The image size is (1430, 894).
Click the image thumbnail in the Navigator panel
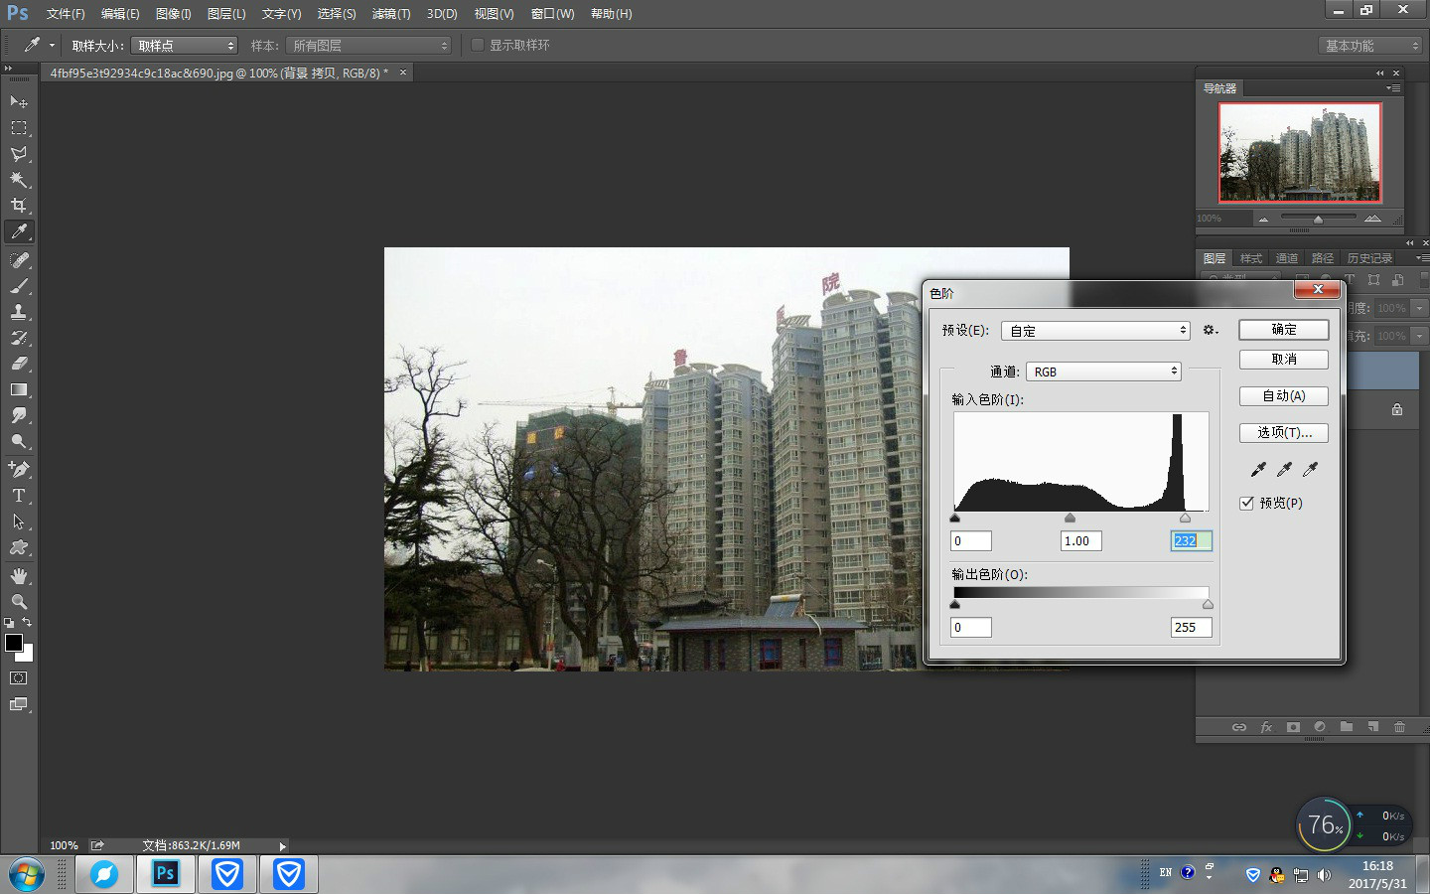click(x=1300, y=153)
